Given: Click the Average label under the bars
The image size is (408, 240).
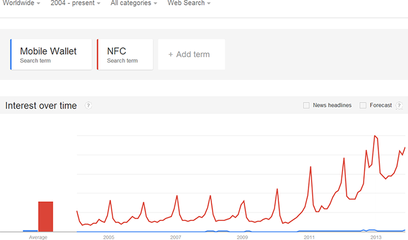Looking at the screenshot, I should click(38, 237).
